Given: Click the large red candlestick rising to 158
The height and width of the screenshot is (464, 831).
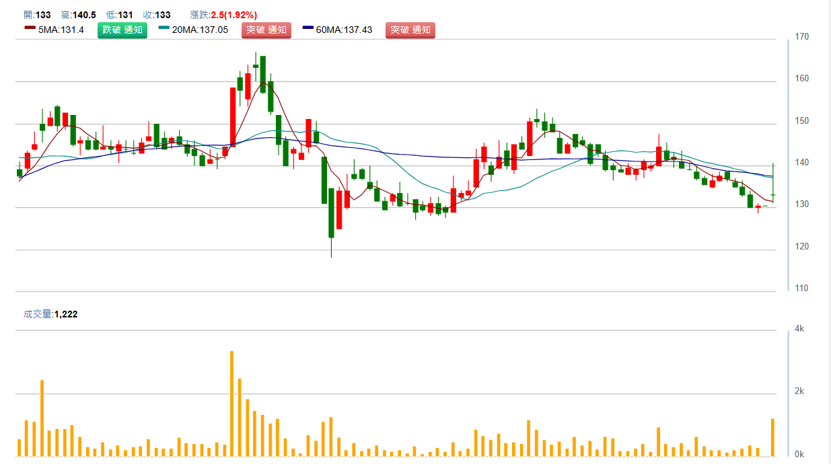Looking at the screenshot, I should click(233, 116).
